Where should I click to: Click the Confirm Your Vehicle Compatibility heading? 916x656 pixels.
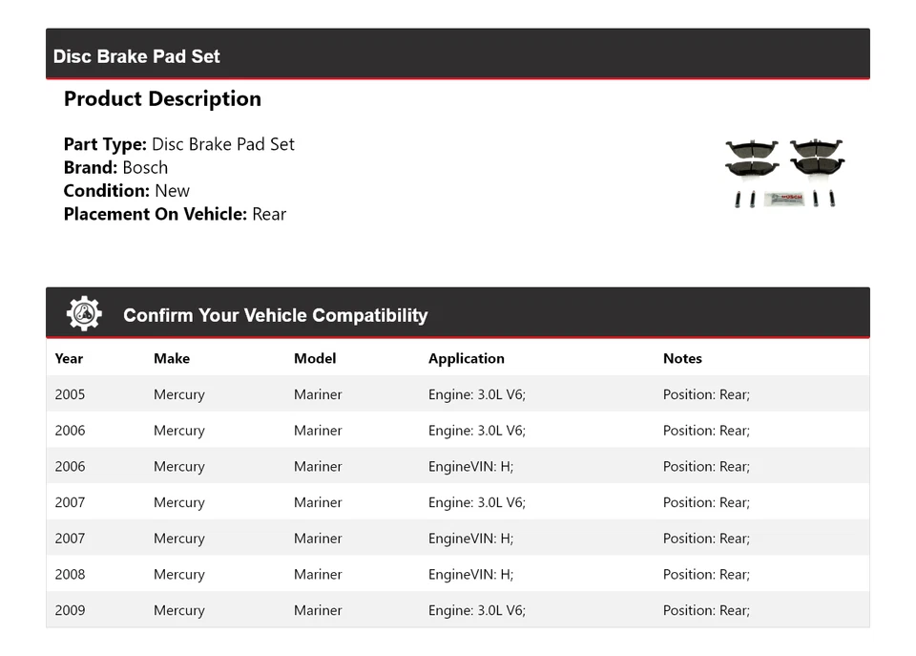click(275, 315)
